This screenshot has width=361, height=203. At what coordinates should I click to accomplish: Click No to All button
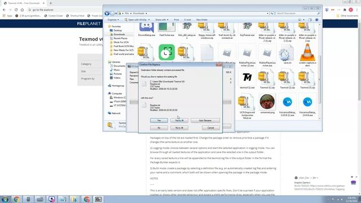click(x=179, y=128)
